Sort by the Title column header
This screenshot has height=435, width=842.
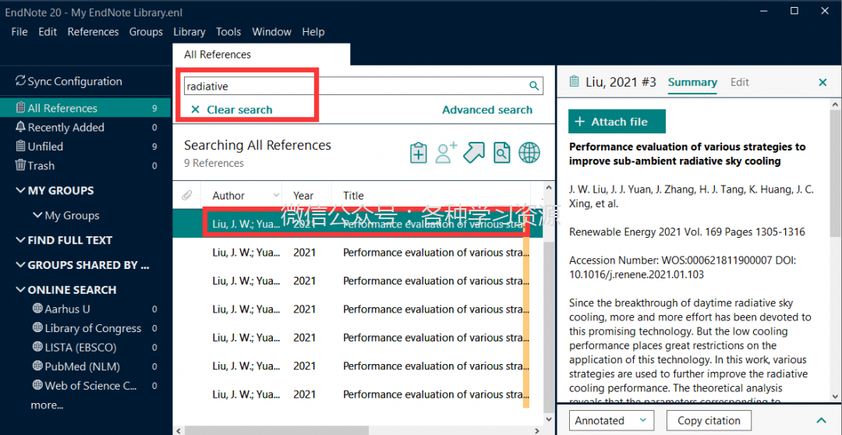[353, 196]
